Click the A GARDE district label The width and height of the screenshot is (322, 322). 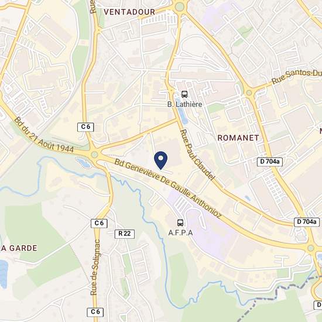coord(19,248)
